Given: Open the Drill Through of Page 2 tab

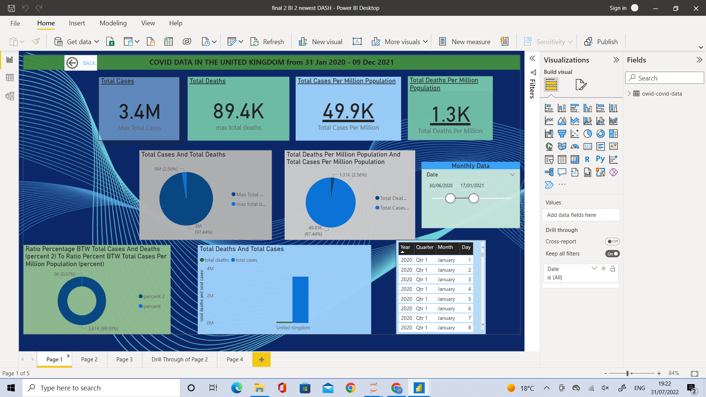Looking at the screenshot, I should (179, 359).
